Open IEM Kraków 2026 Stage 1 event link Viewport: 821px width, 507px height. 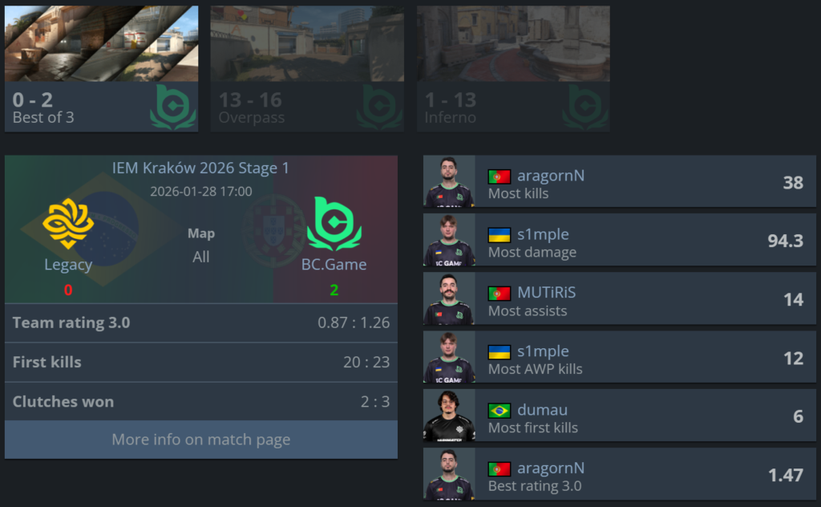pyautogui.click(x=200, y=168)
